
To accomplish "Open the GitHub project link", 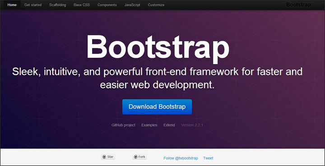I will click(123, 125).
